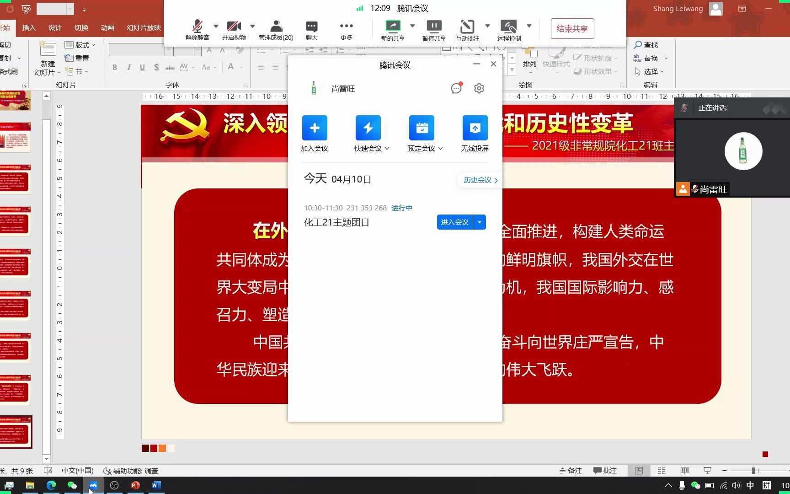This screenshot has height=494, width=790.
Task: Click 重置 reset slide button
Action: [x=77, y=58]
